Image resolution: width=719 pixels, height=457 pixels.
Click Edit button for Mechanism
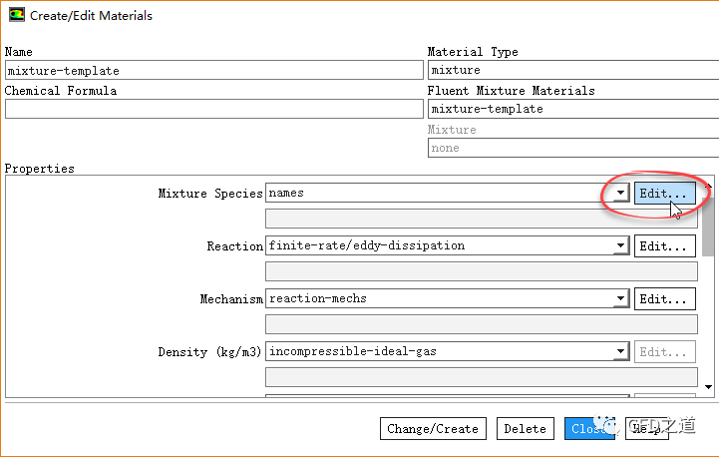(x=664, y=298)
